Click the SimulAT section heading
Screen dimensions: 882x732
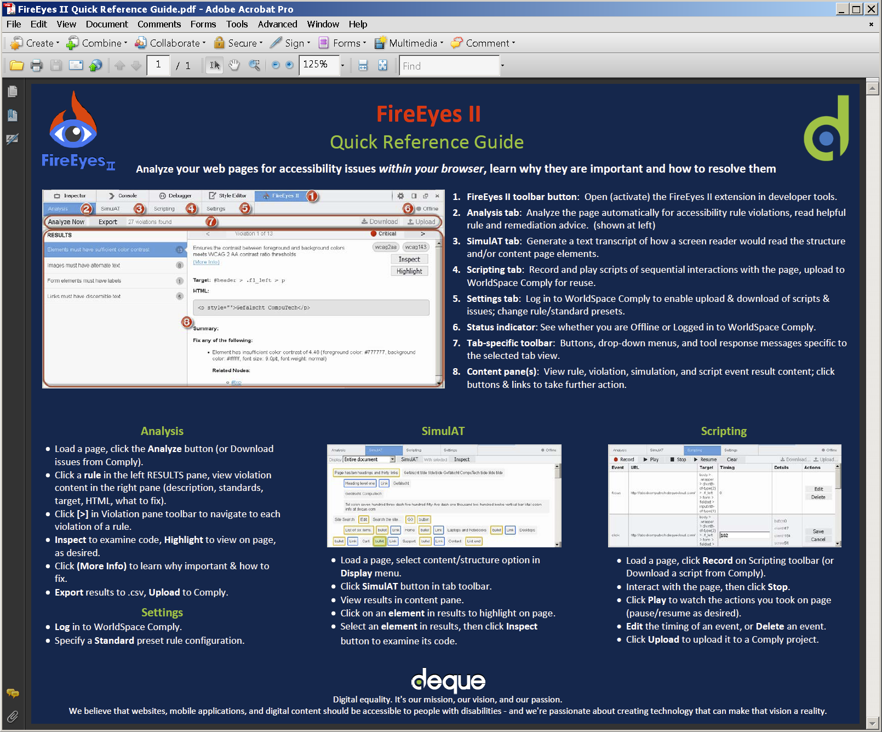point(443,431)
